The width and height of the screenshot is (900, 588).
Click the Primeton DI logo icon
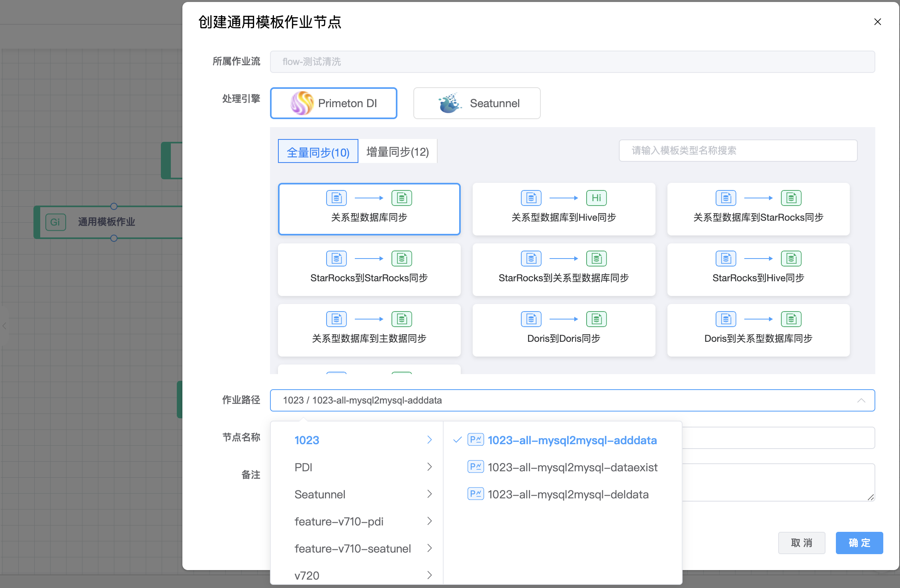coord(302,103)
